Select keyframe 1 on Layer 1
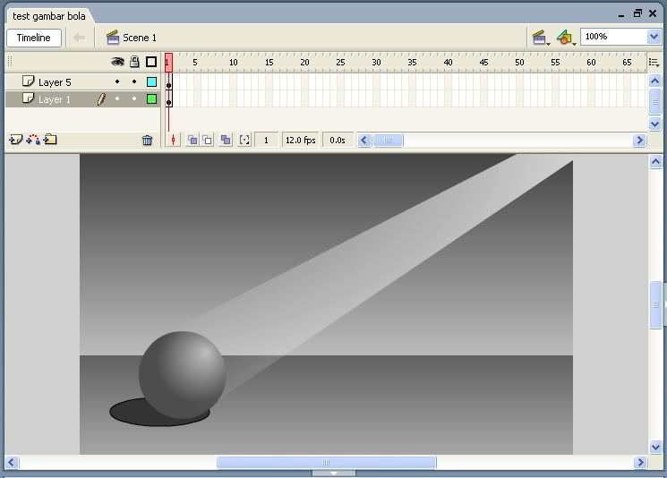667x478 pixels. 169,99
